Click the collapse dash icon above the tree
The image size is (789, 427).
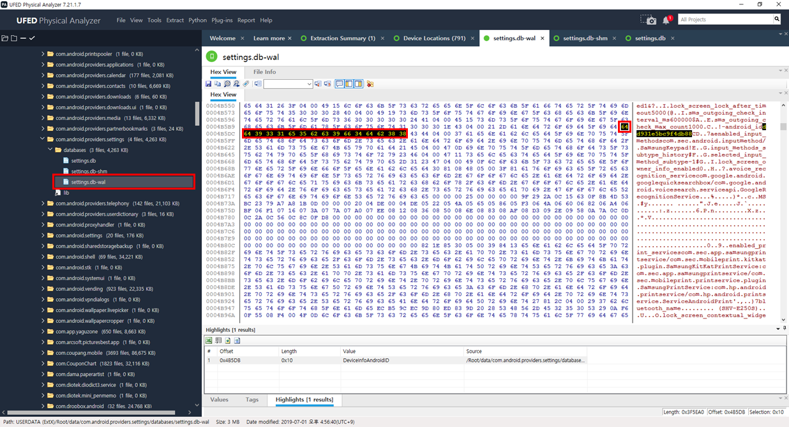23,38
